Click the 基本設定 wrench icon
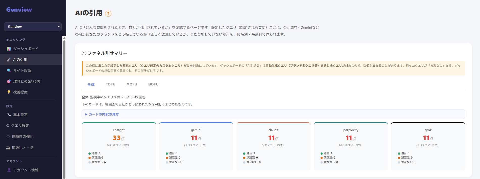480x179 pixels. tap(9, 115)
